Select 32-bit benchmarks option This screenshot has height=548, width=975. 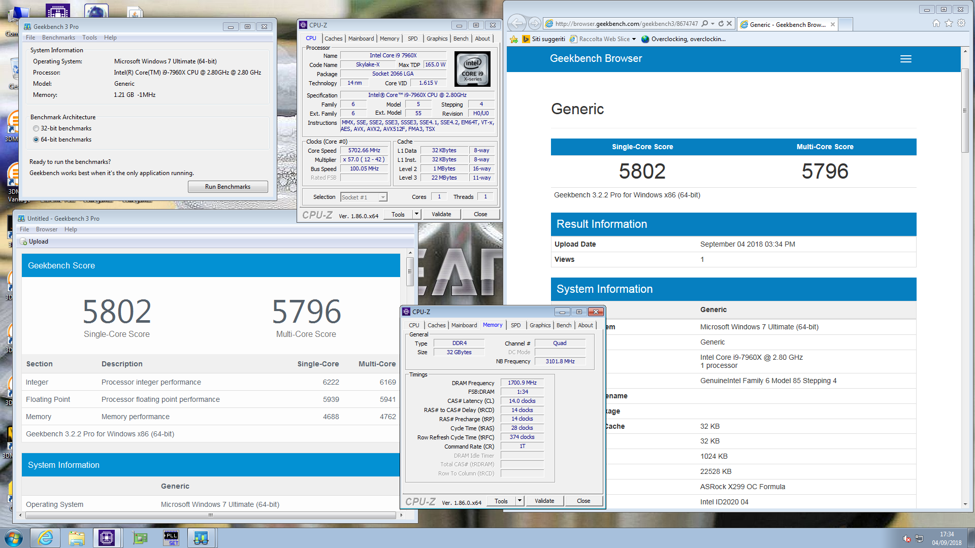point(36,128)
